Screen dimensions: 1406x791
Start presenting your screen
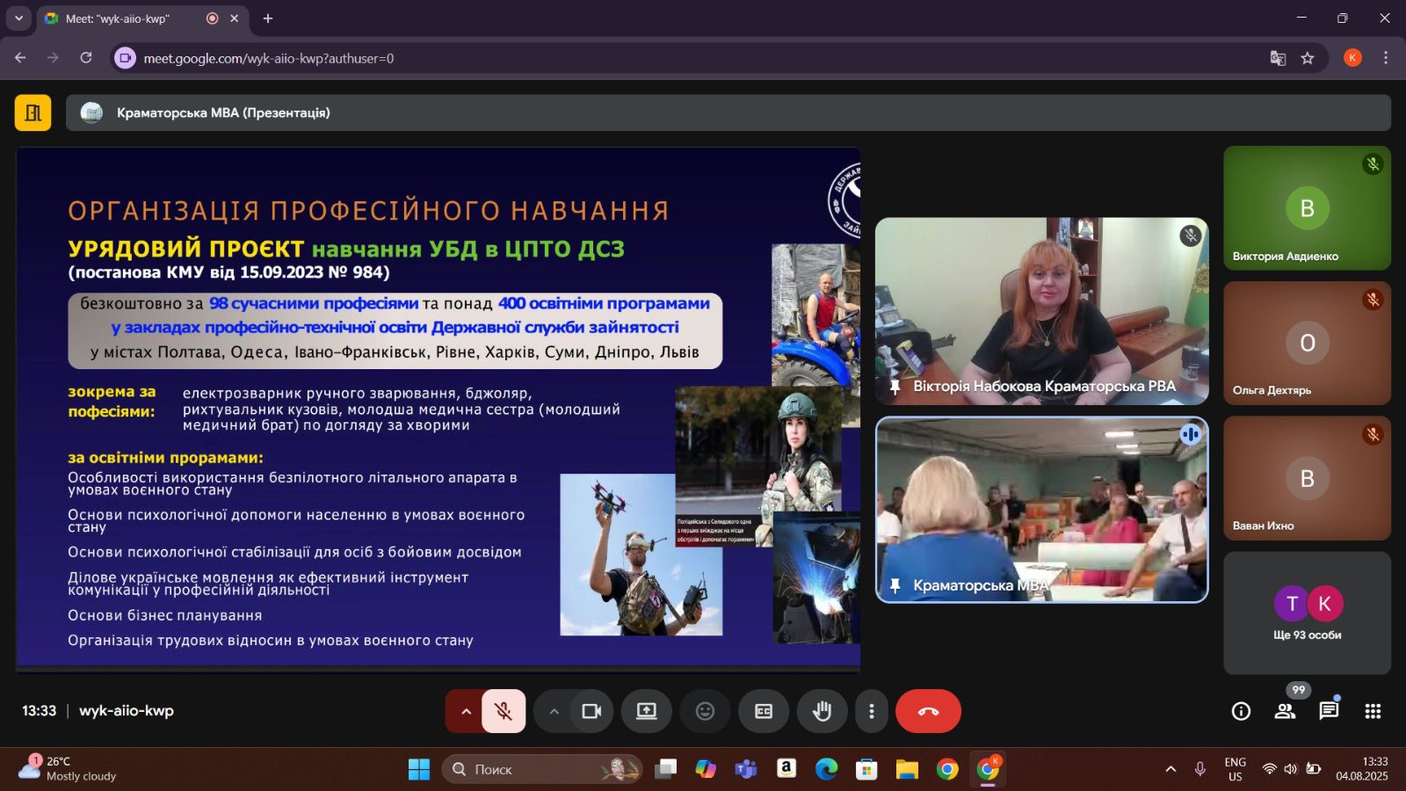pyautogui.click(x=647, y=711)
